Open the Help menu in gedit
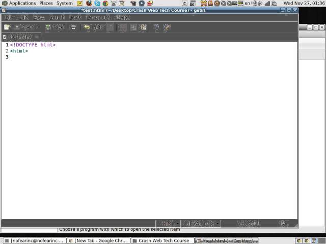 point(122,17)
